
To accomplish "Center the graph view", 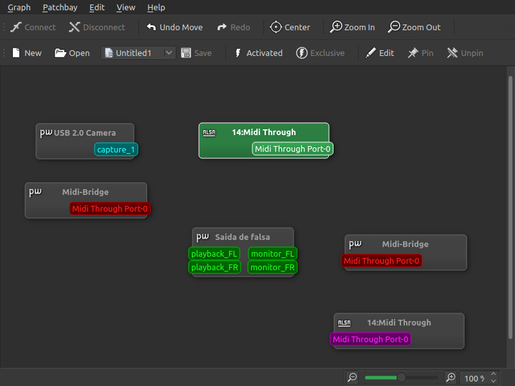I will coord(276,27).
